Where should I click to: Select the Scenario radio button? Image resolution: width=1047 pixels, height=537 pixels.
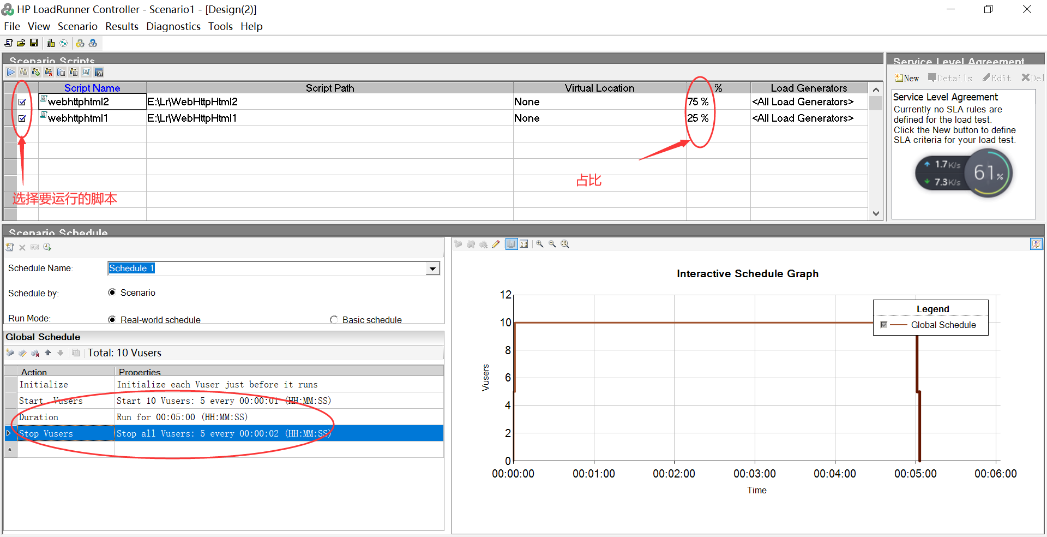[x=112, y=293]
